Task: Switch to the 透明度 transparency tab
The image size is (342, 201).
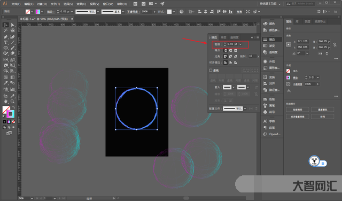Action: pyautogui.click(x=235, y=37)
